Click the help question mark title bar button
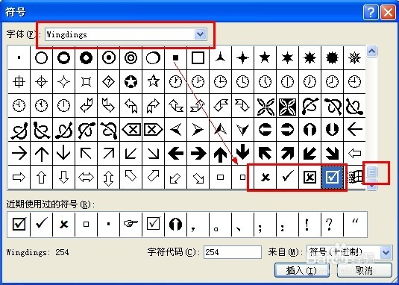The width and height of the screenshot is (399, 285). pyautogui.click(x=371, y=12)
